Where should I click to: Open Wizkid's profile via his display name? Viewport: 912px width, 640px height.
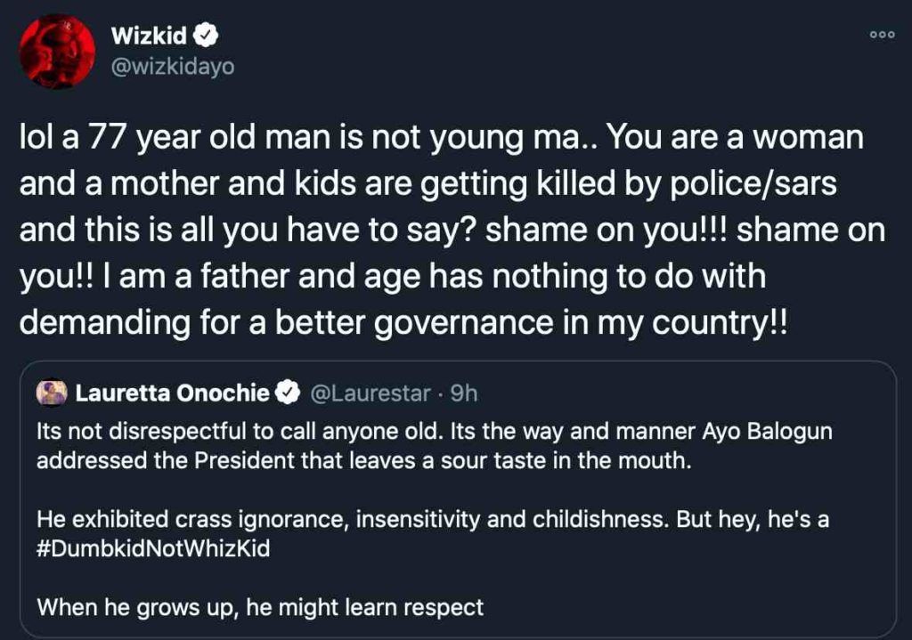(x=149, y=36)
